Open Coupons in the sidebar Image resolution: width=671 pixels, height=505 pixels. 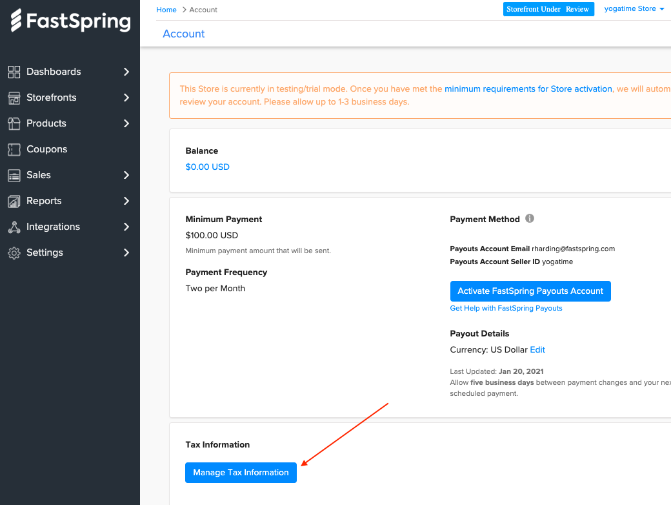click(x=46, y=149)
